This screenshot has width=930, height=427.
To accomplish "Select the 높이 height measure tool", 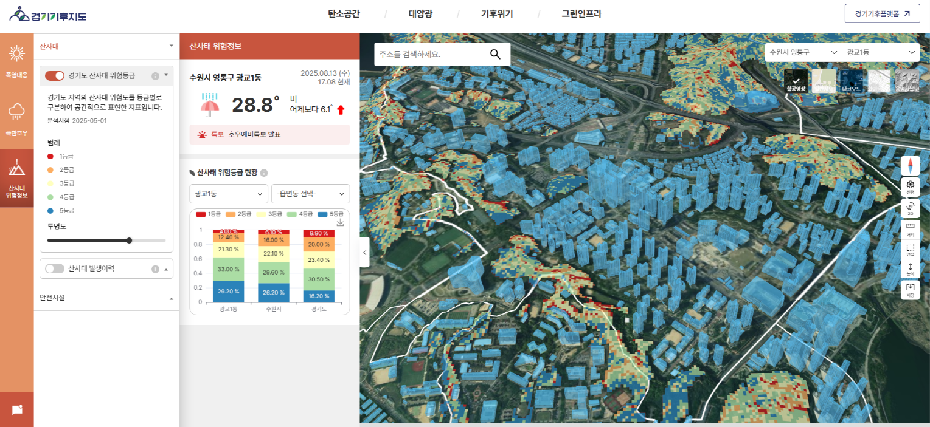I will (x=911, y=270).
